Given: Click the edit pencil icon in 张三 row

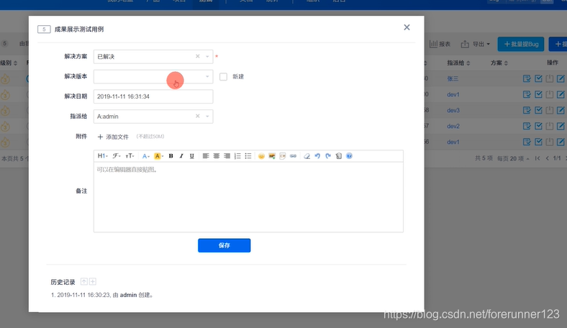Looking at the screenshot, I should tap(561, 78).
